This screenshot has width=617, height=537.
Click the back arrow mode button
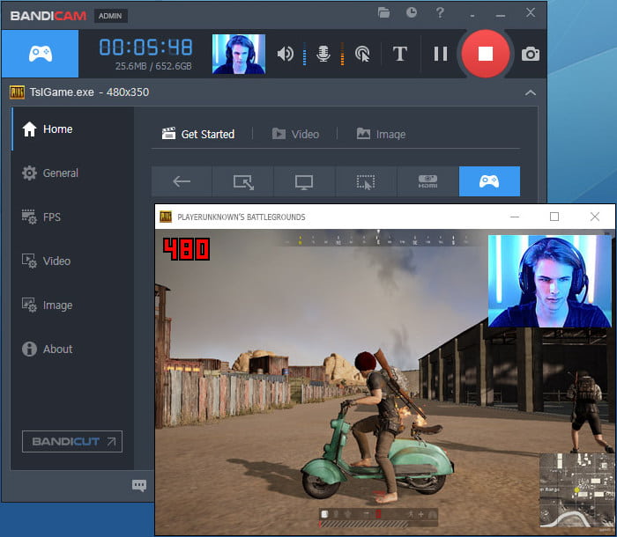coord(182,181)
